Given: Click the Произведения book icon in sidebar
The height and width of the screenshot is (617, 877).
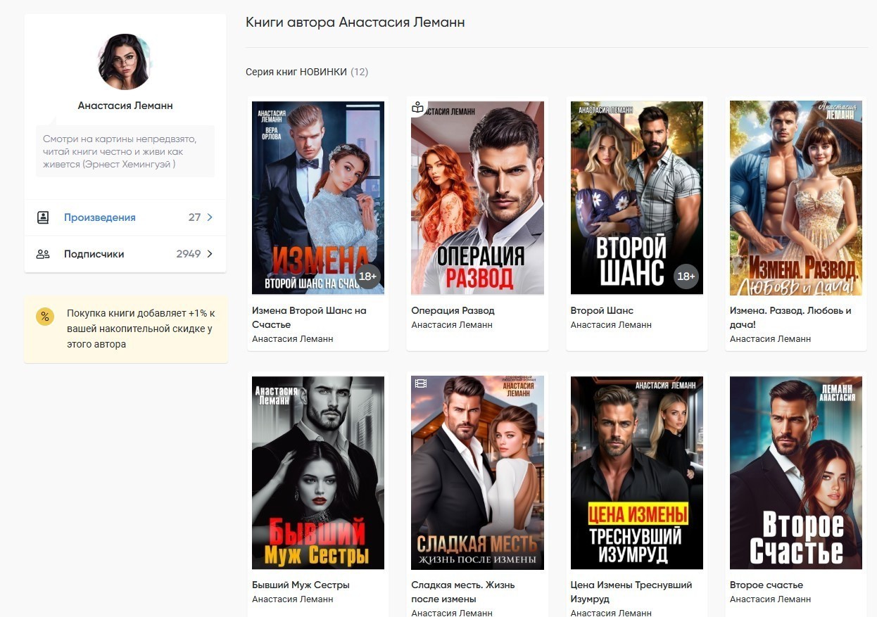Looking at the screenshot, I should pos(43,217).
